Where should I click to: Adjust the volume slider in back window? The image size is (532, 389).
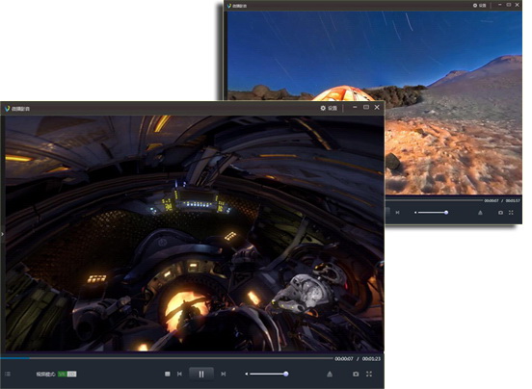click(x=434, y=213)
